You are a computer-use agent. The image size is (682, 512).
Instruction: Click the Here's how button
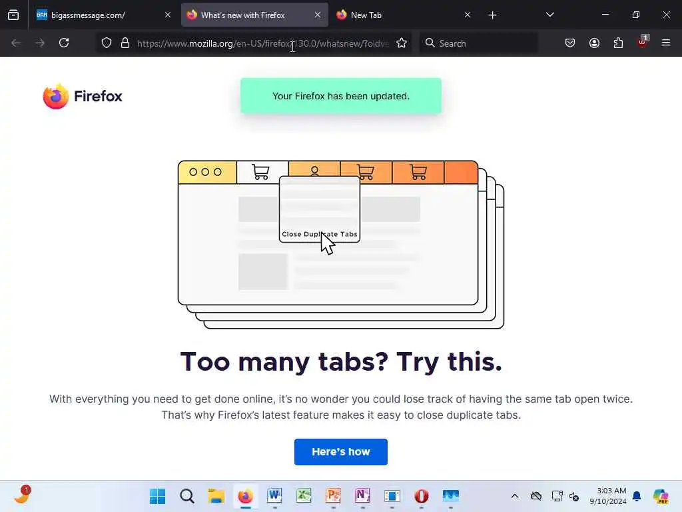[341, 452]
